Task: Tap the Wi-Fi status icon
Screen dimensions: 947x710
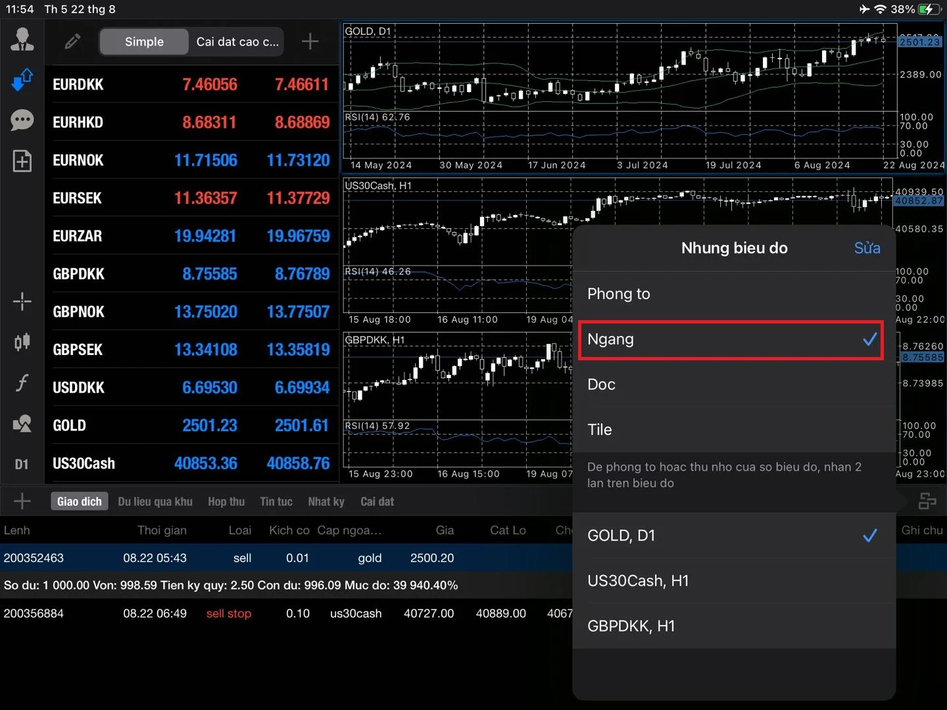Action: click(x=880, y=9)
